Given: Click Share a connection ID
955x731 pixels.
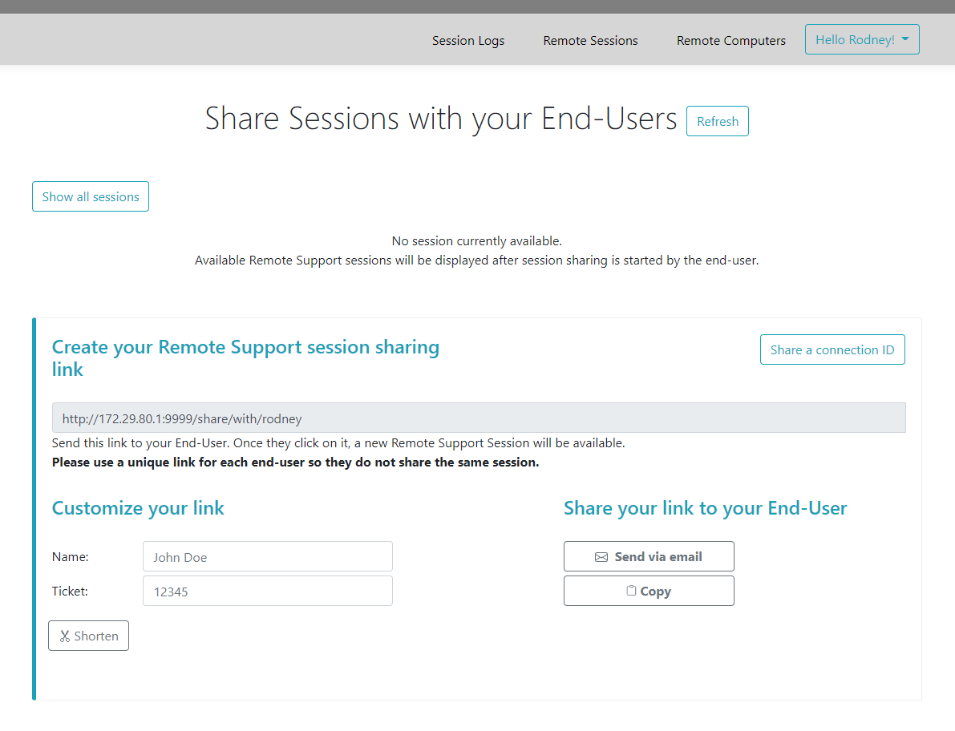Looking at the screenshot, I should [x=832, y=349].
